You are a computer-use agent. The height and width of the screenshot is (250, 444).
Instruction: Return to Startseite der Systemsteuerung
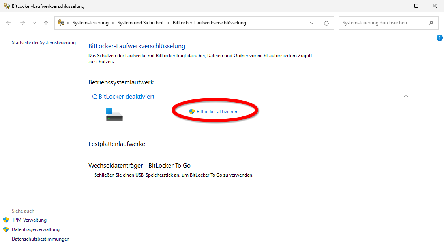coord(44,42)
